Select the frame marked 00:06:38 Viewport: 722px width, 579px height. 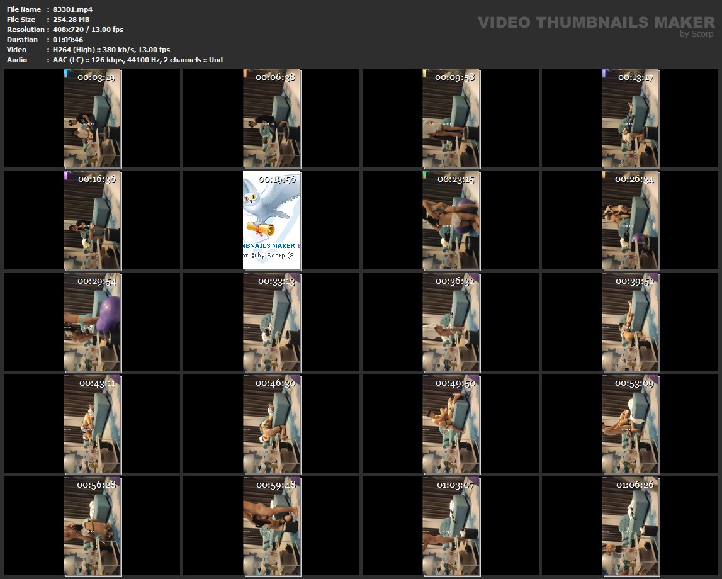click(272, 118)
